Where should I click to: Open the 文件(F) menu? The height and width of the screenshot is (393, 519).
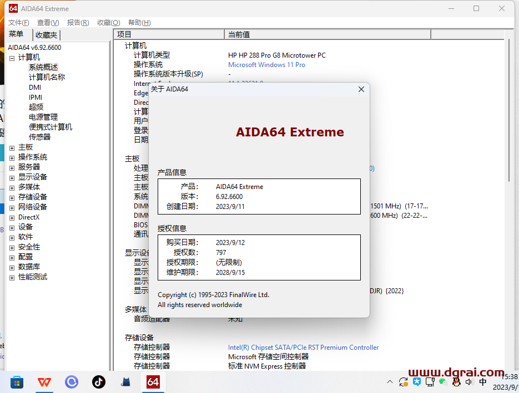[18, 23]
